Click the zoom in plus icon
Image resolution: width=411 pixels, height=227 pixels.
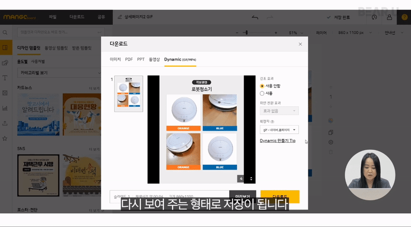coord(276,33)
